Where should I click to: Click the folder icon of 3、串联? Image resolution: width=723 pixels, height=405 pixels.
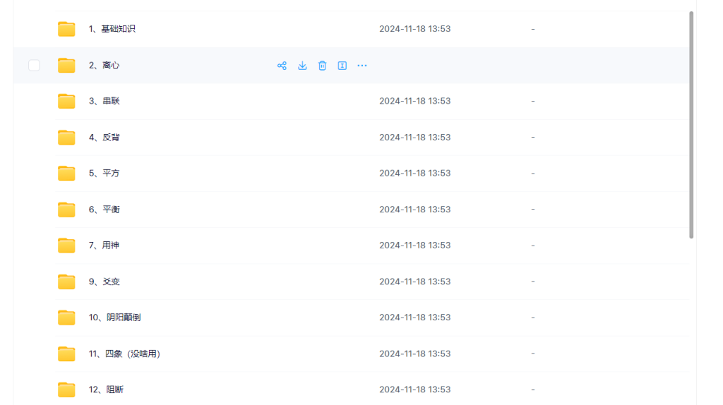coord(66,101)
